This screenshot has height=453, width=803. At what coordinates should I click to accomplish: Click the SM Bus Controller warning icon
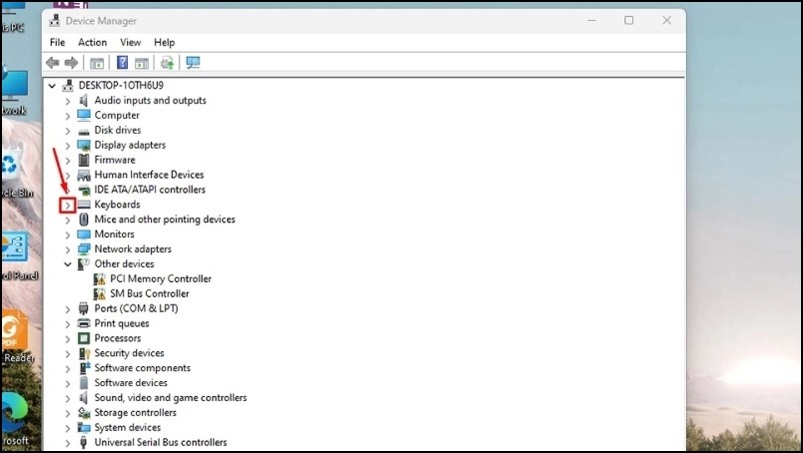99,293
